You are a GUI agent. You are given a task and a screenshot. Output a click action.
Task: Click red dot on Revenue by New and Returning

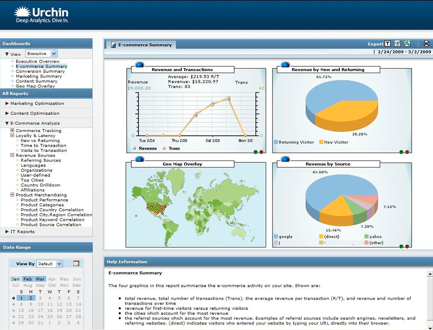407,152
